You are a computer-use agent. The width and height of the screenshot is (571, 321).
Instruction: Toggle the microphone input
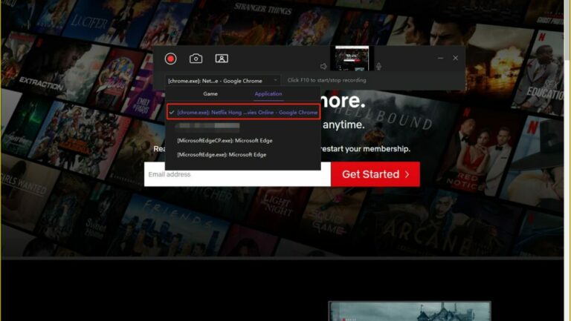(378, 67)
